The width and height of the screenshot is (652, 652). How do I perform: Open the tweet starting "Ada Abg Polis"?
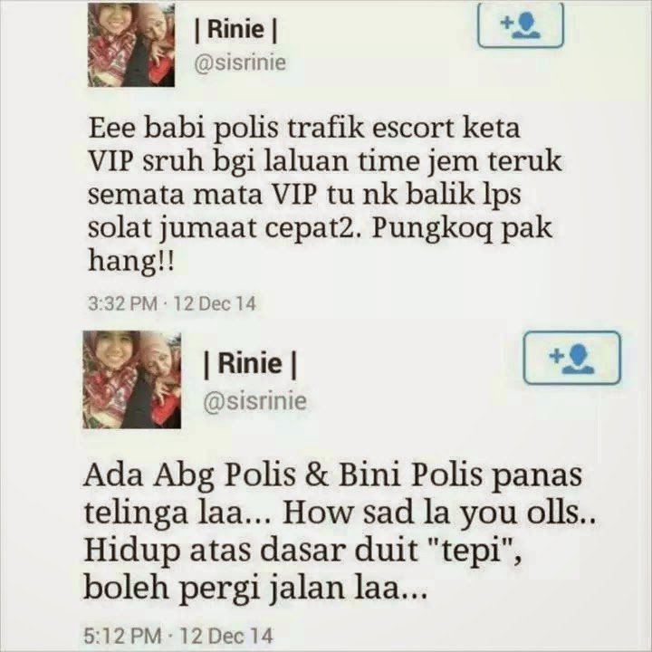click(x=340, y=532)
